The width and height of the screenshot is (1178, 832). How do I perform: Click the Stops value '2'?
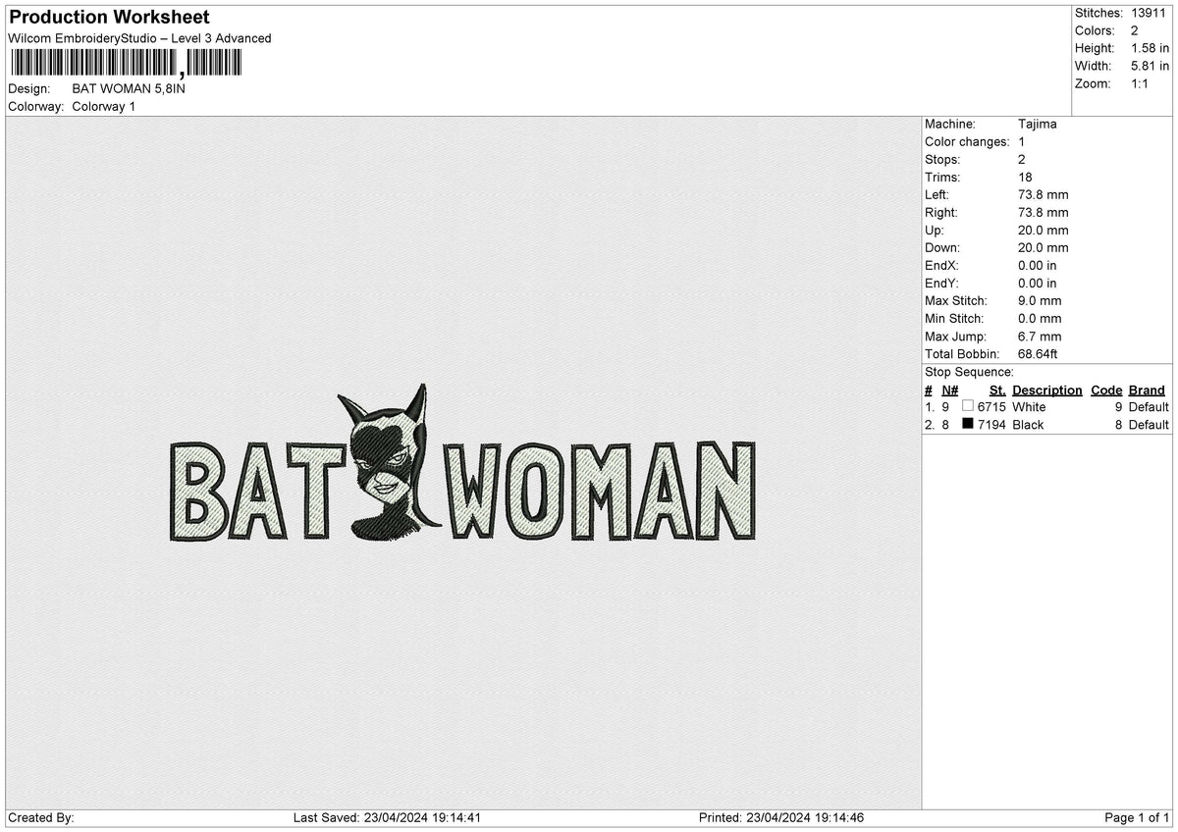coord(1022,159)
